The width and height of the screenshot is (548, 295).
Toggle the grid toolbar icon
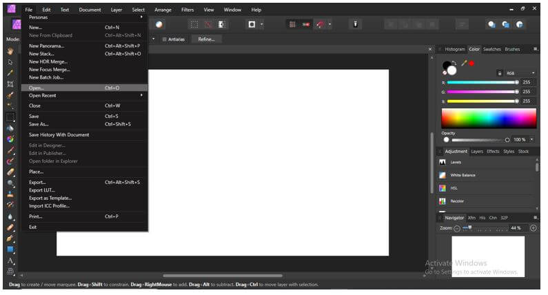pos(292,24)
